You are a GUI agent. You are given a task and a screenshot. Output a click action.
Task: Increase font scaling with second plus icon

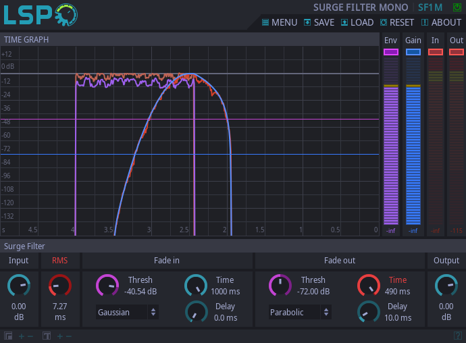(x=60, y=336)
